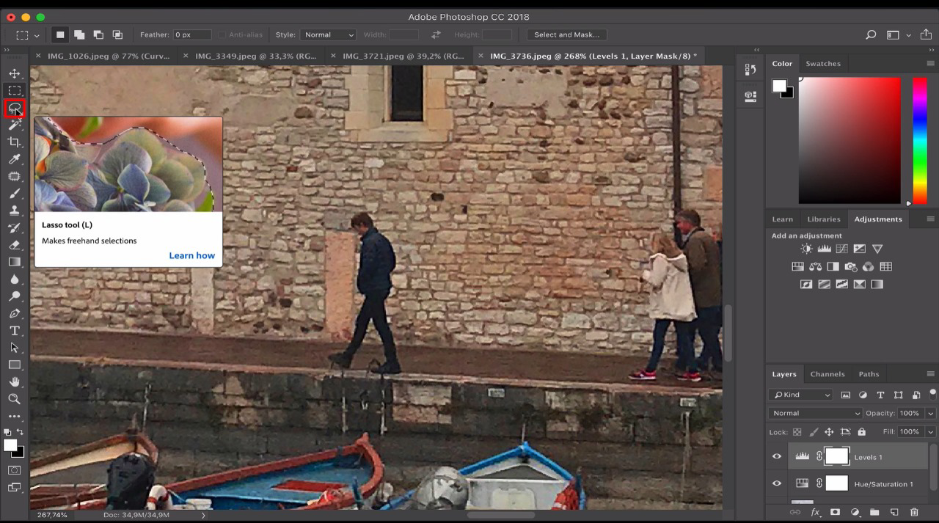
Task: Create a new layer group folder
Action: coord(874,512)
